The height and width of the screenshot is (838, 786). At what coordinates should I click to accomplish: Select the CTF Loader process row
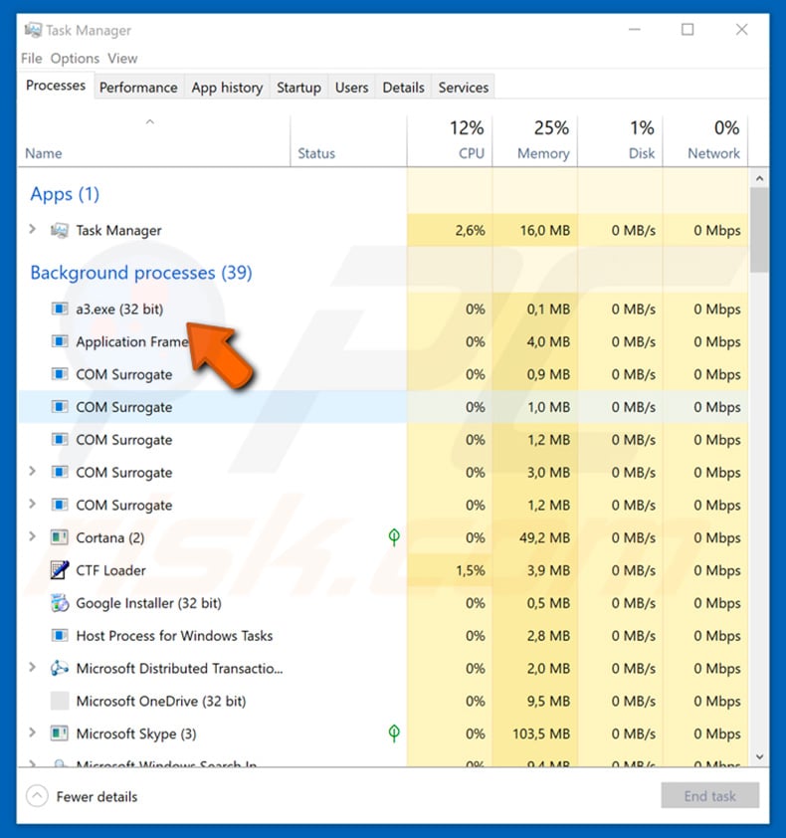tap(383, 570)
